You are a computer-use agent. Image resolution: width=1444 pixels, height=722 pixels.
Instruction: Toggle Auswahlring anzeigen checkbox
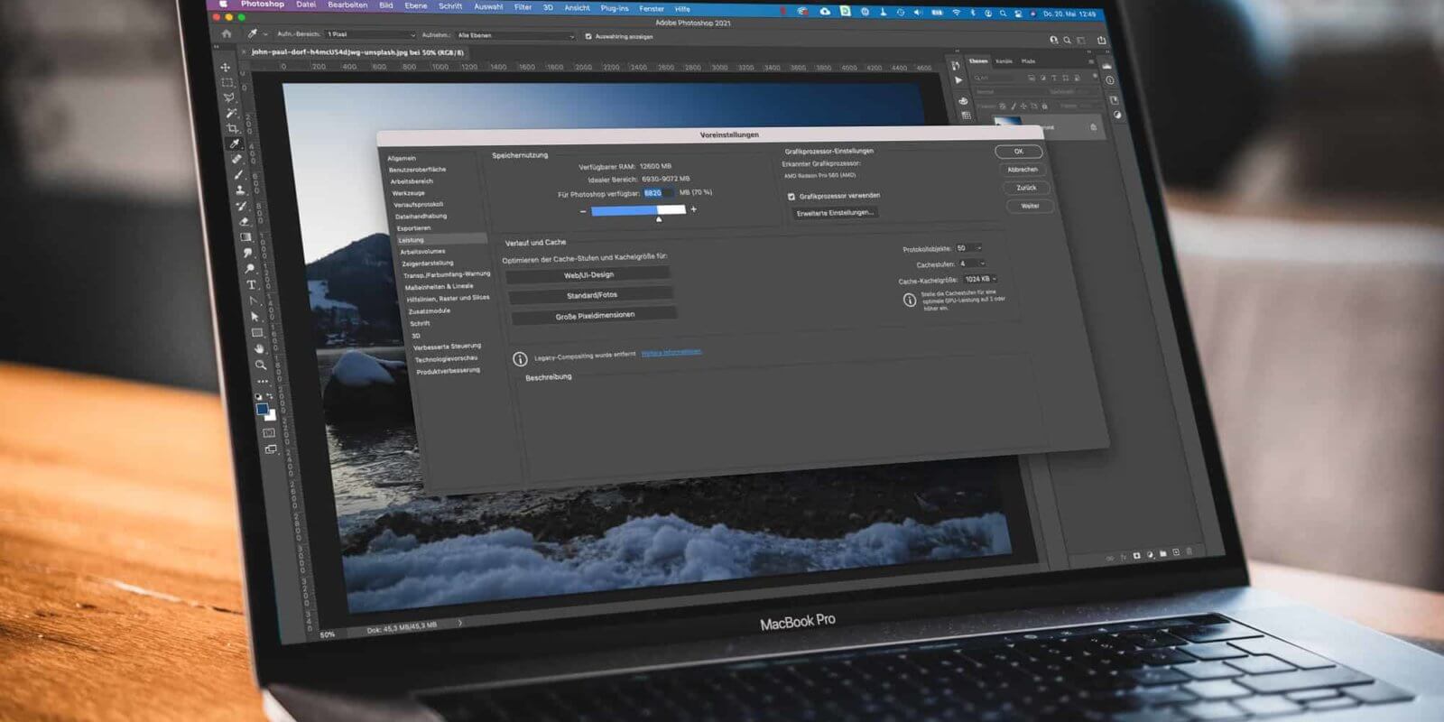pyautogui.click(x=588, y=37)
